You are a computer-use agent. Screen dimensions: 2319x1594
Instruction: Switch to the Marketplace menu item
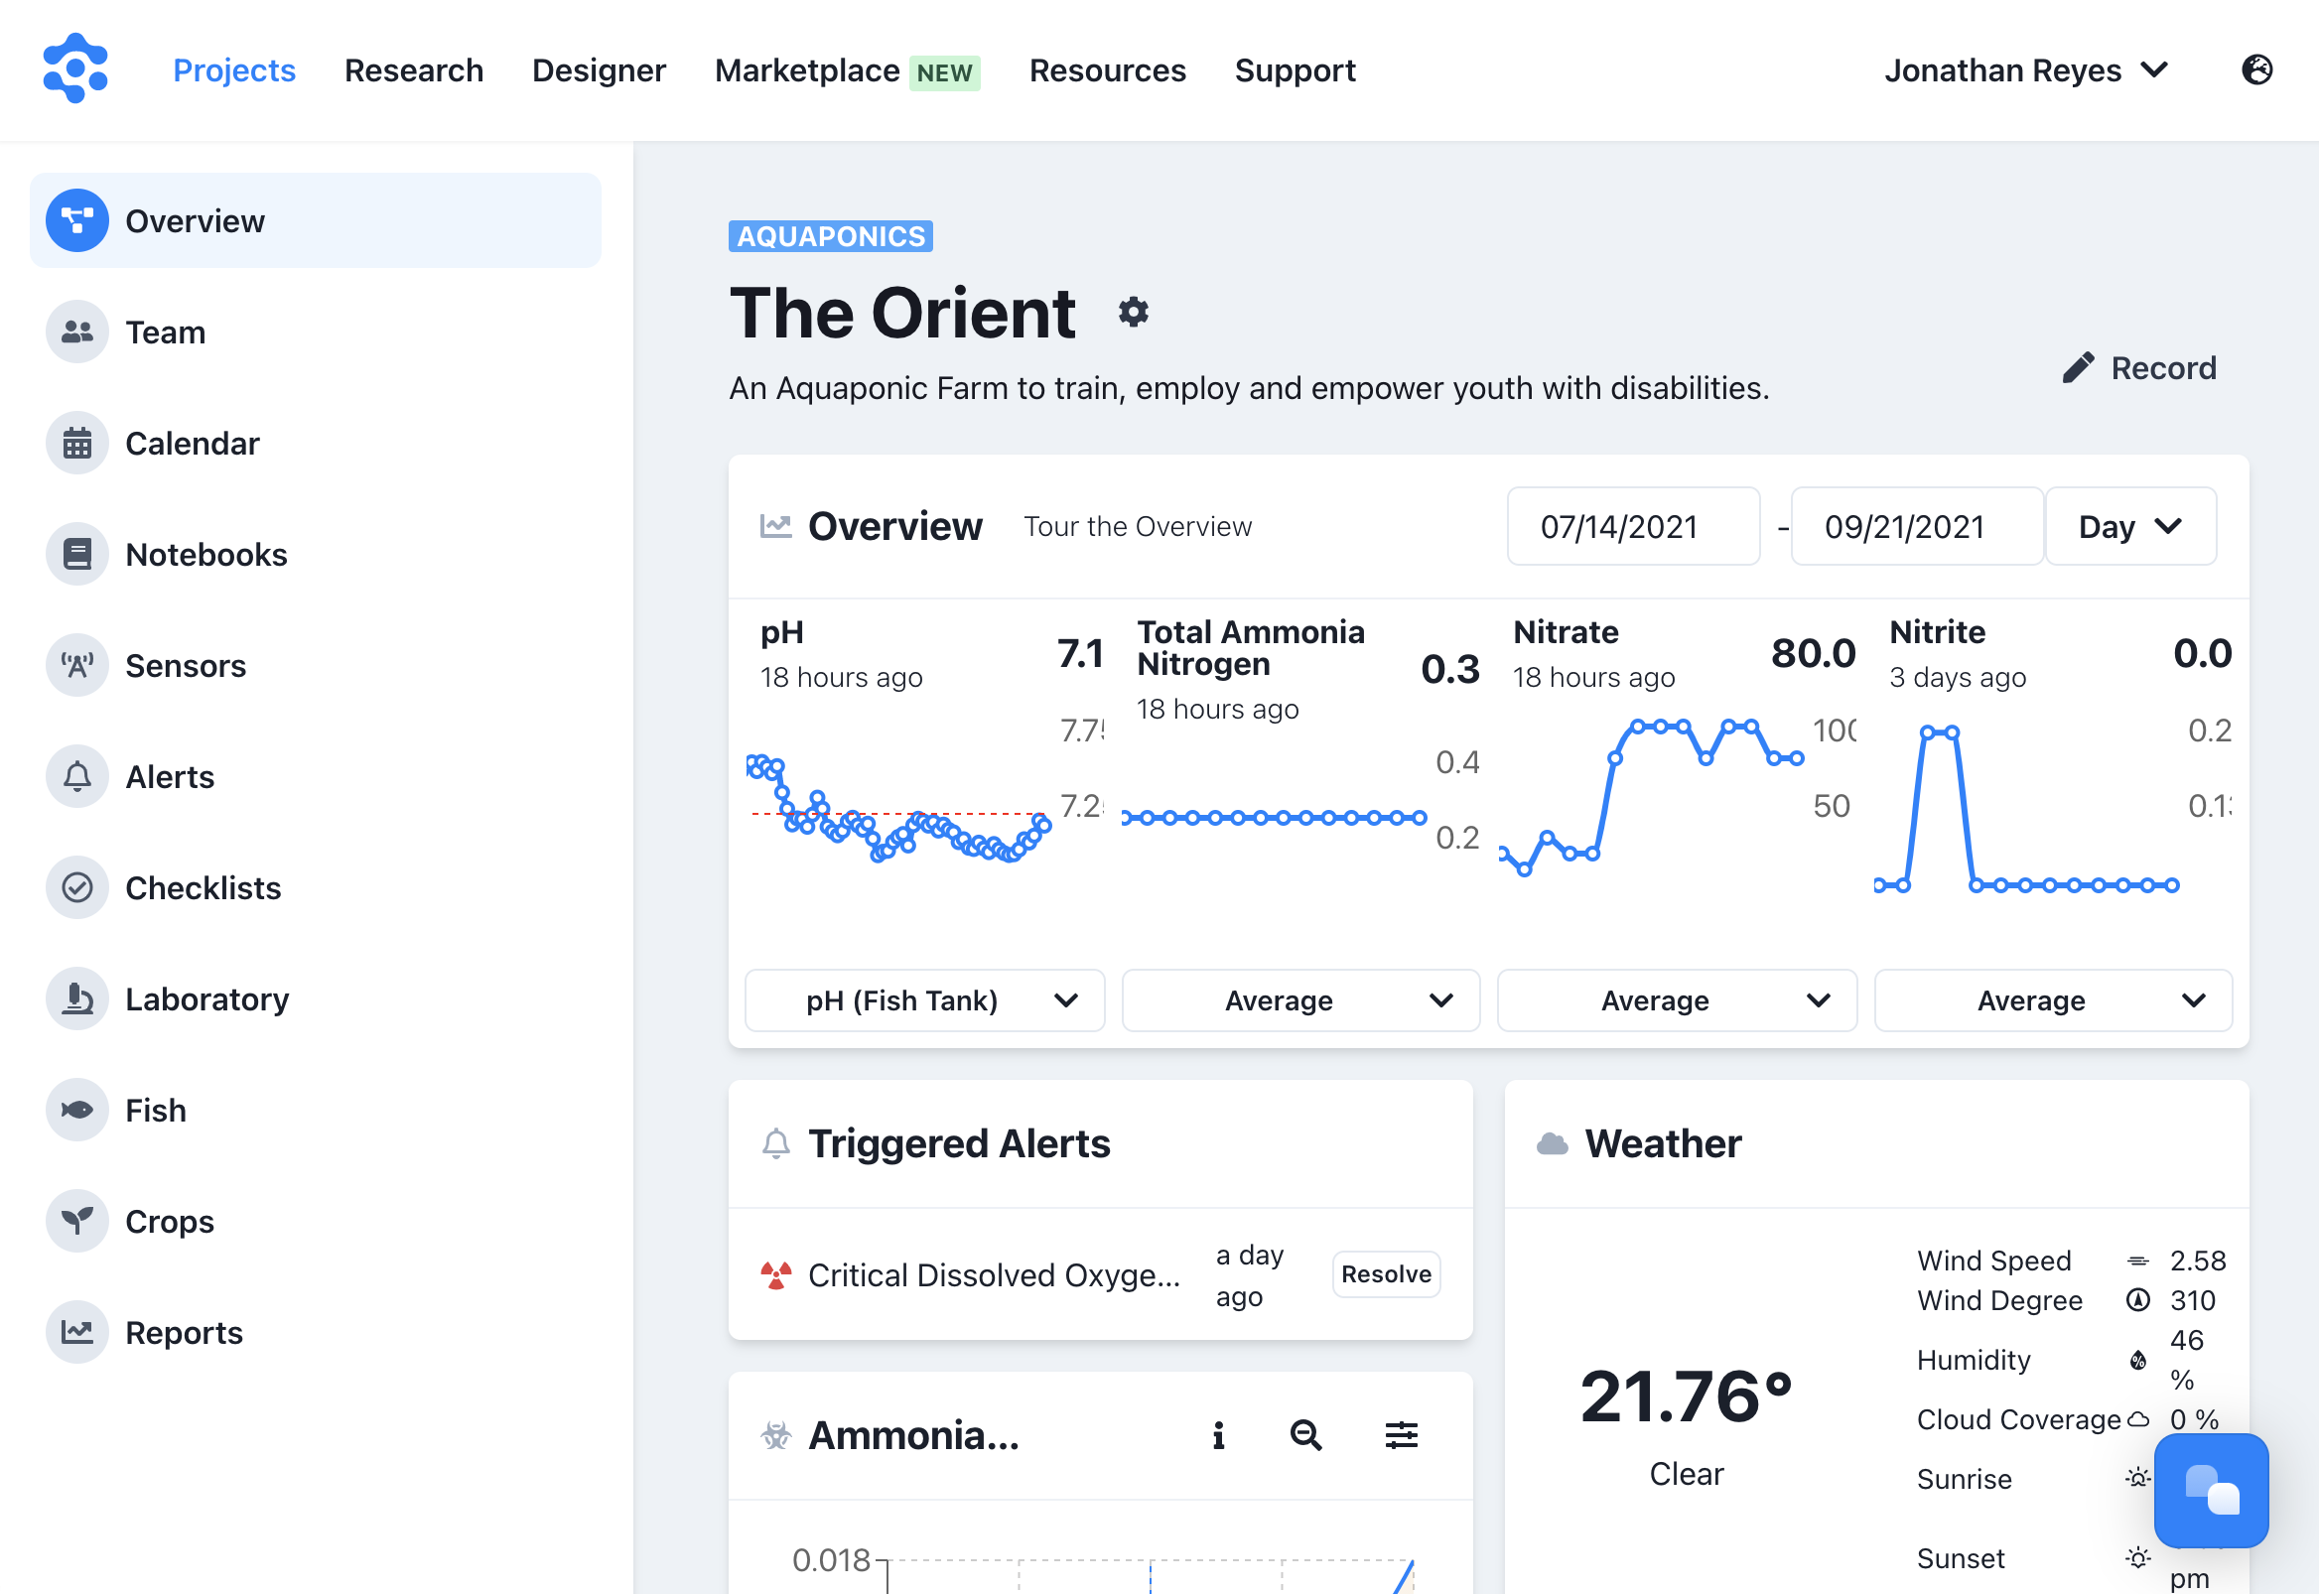coord(809,69)
